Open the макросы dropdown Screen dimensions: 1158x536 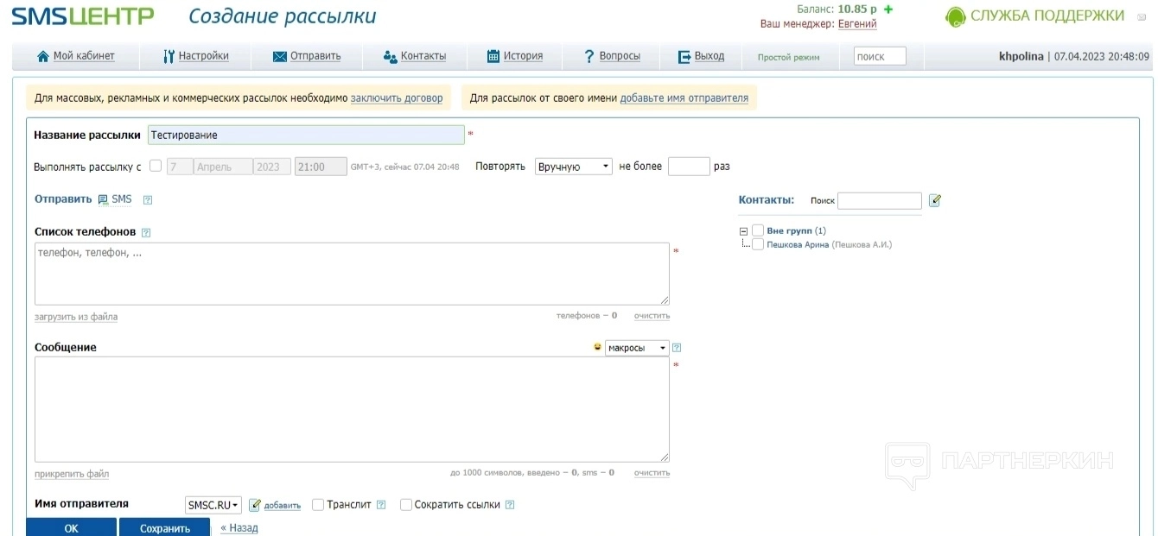tap(637, 348)
